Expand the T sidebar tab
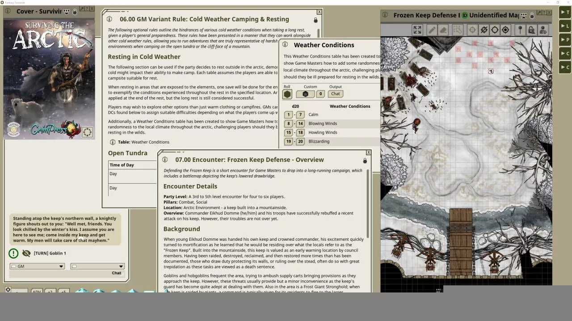This screenshot has height=321, width=572. [x=565, y=12]
